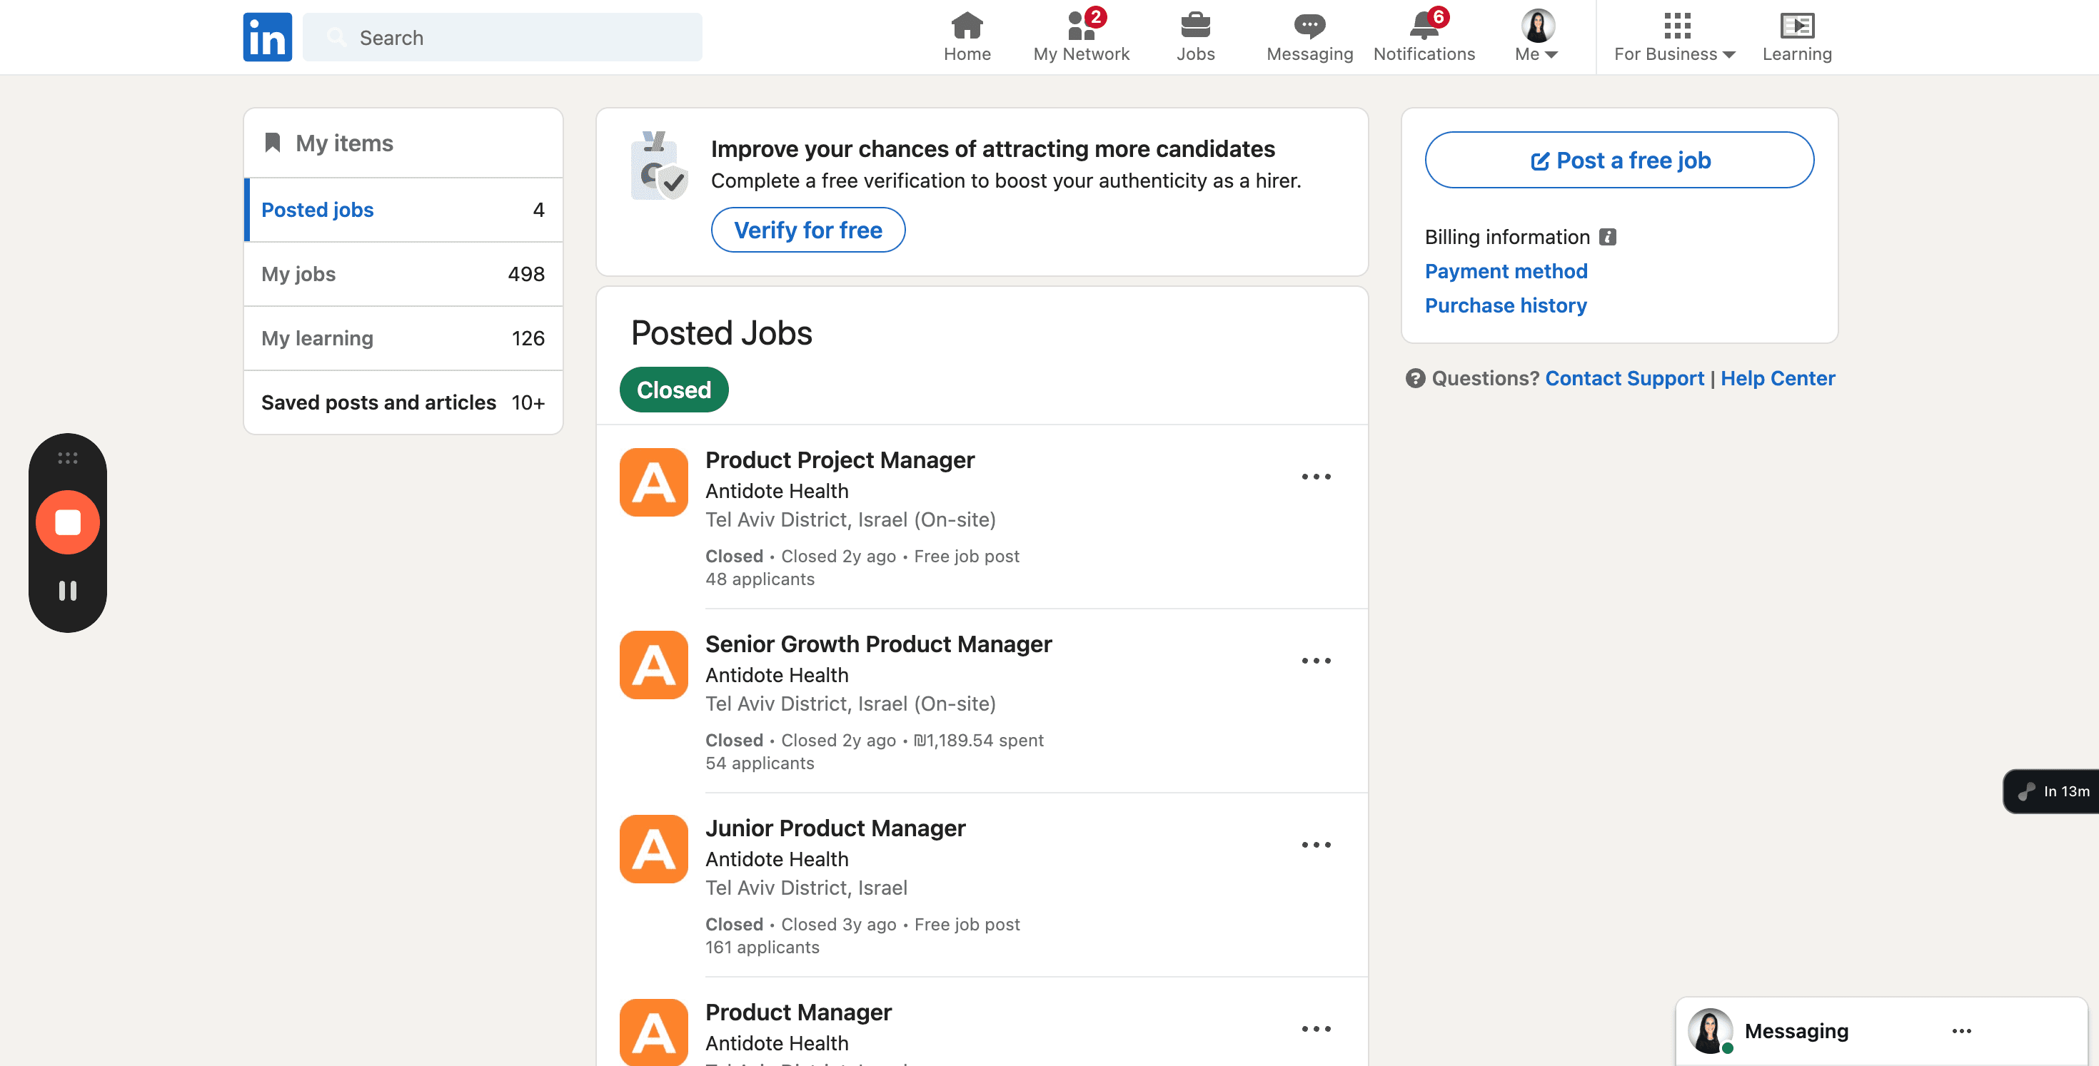View Notifications bell icon
Image resolution: width=2099 pixels, height=1066 pixels.
[x=1424, y=25]
